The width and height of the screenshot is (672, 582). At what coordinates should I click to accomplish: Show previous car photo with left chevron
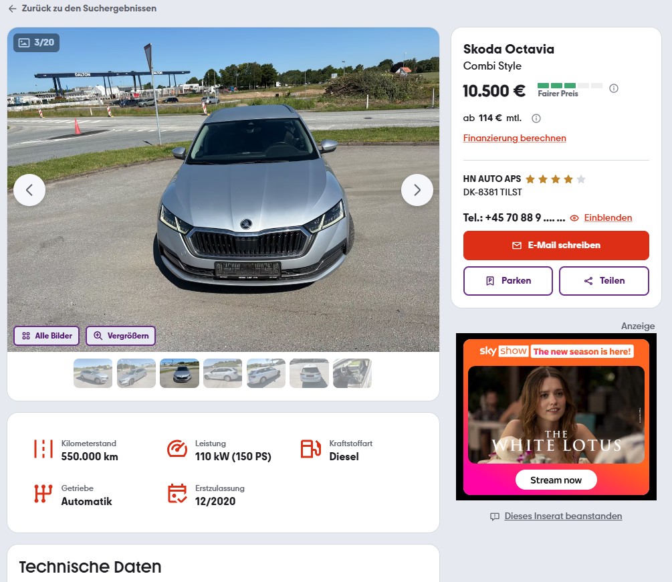coord(29,190)
